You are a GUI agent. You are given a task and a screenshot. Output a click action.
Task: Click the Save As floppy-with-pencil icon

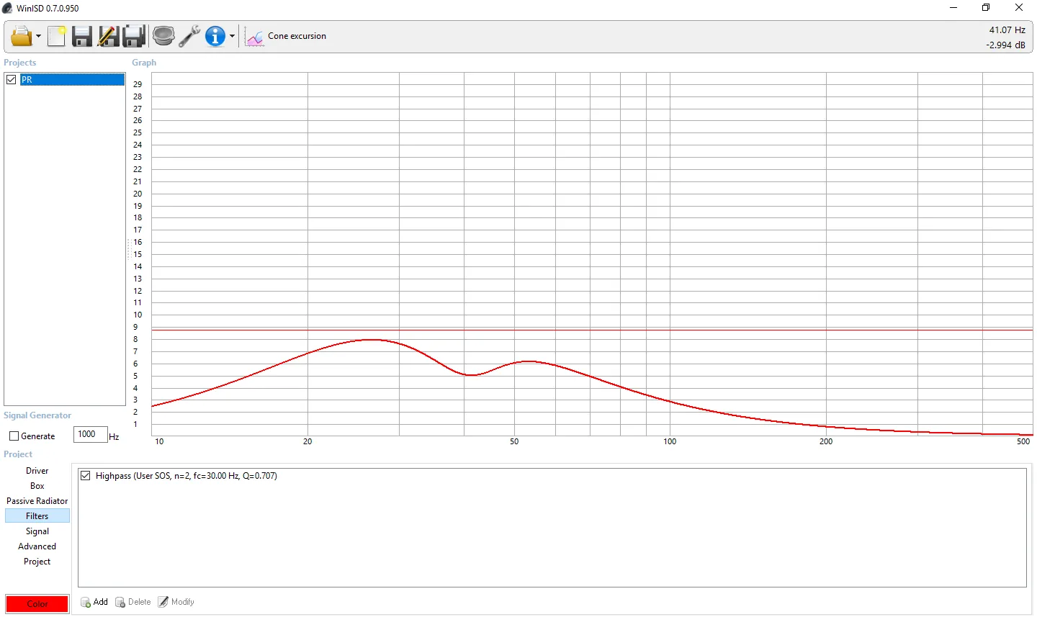[108, 36]
